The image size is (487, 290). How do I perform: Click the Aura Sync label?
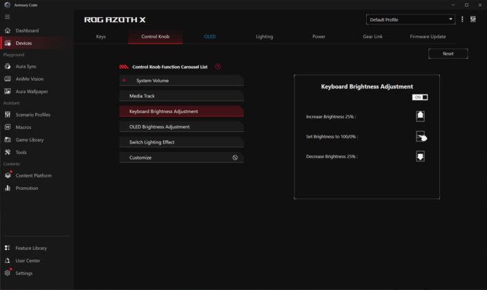pyautogui.click(x=26, y=66)
